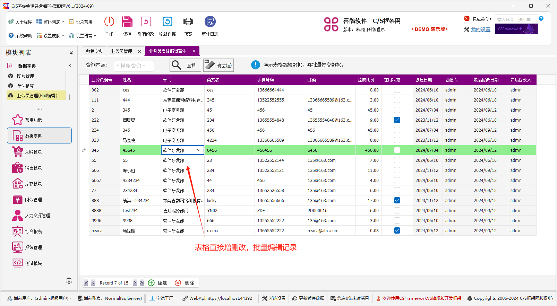557x306 pixels.
Task: Open 当前用户 dropdown in status bar
Action: 70,298
